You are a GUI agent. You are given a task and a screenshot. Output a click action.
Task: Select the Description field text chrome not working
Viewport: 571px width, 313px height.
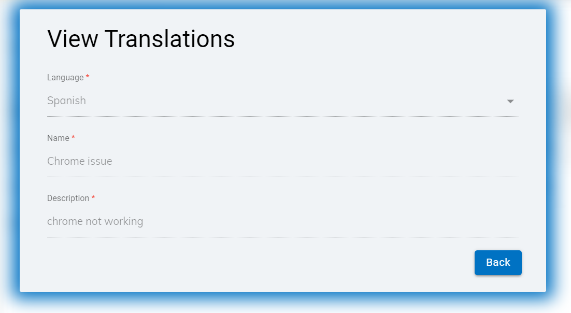pyautogui.click(x=95, y=221)
